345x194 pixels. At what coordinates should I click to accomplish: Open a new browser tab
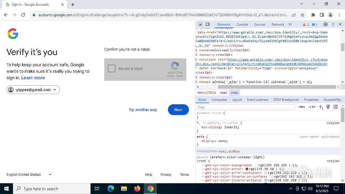point(73,5)
